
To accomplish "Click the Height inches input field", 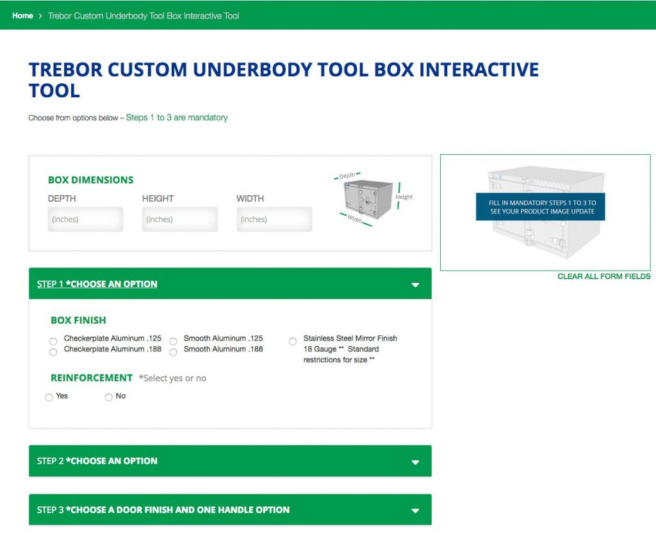I will click(179, 219).
